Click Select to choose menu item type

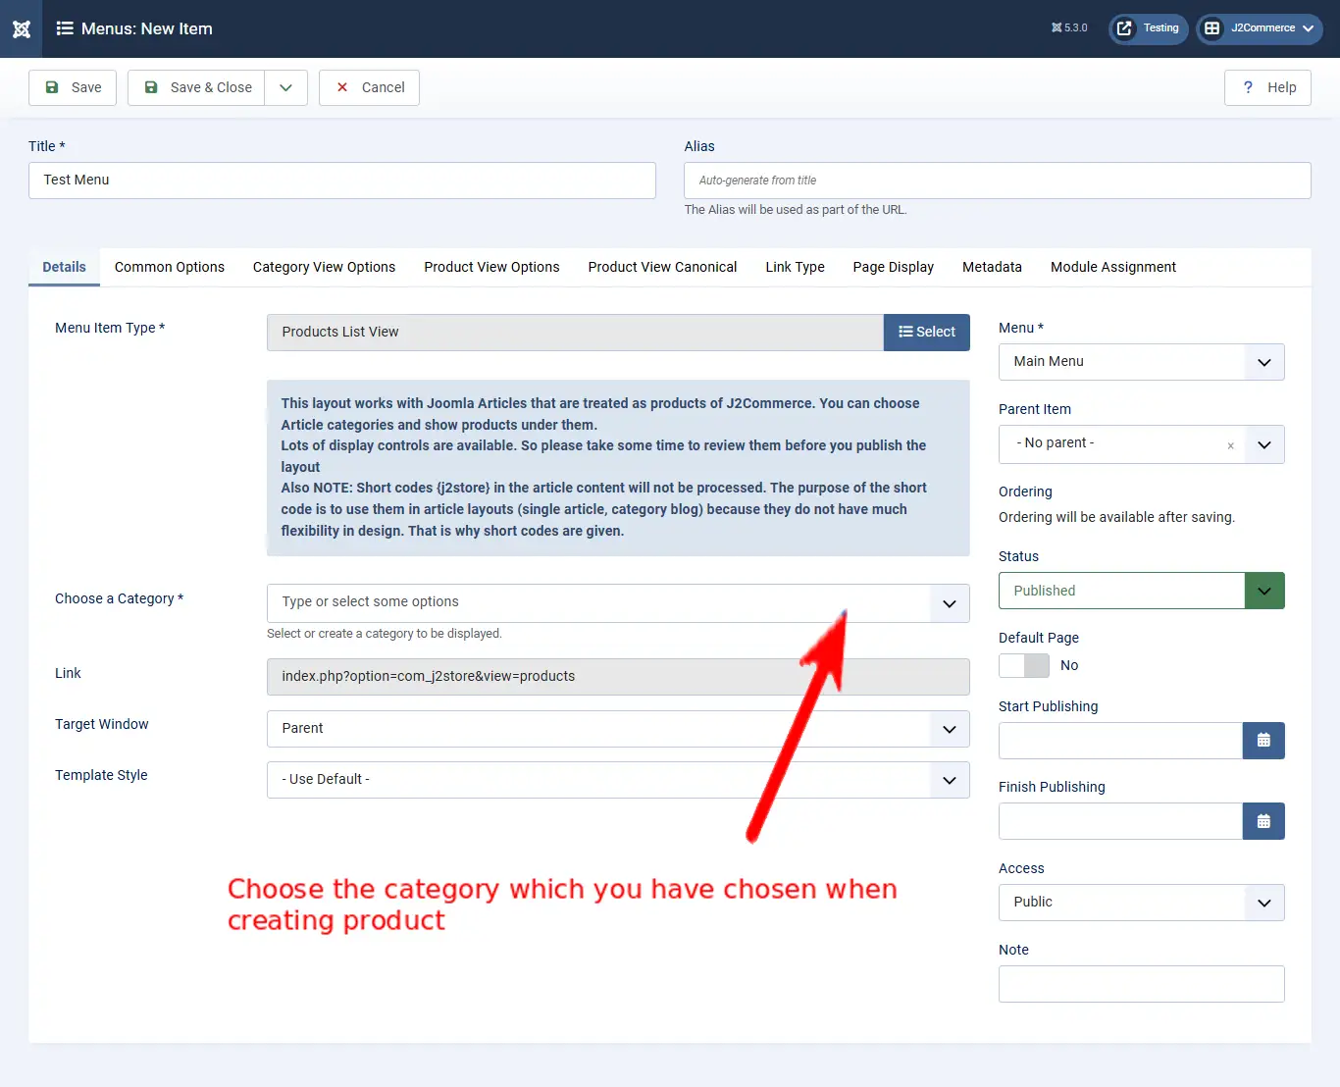927,333
